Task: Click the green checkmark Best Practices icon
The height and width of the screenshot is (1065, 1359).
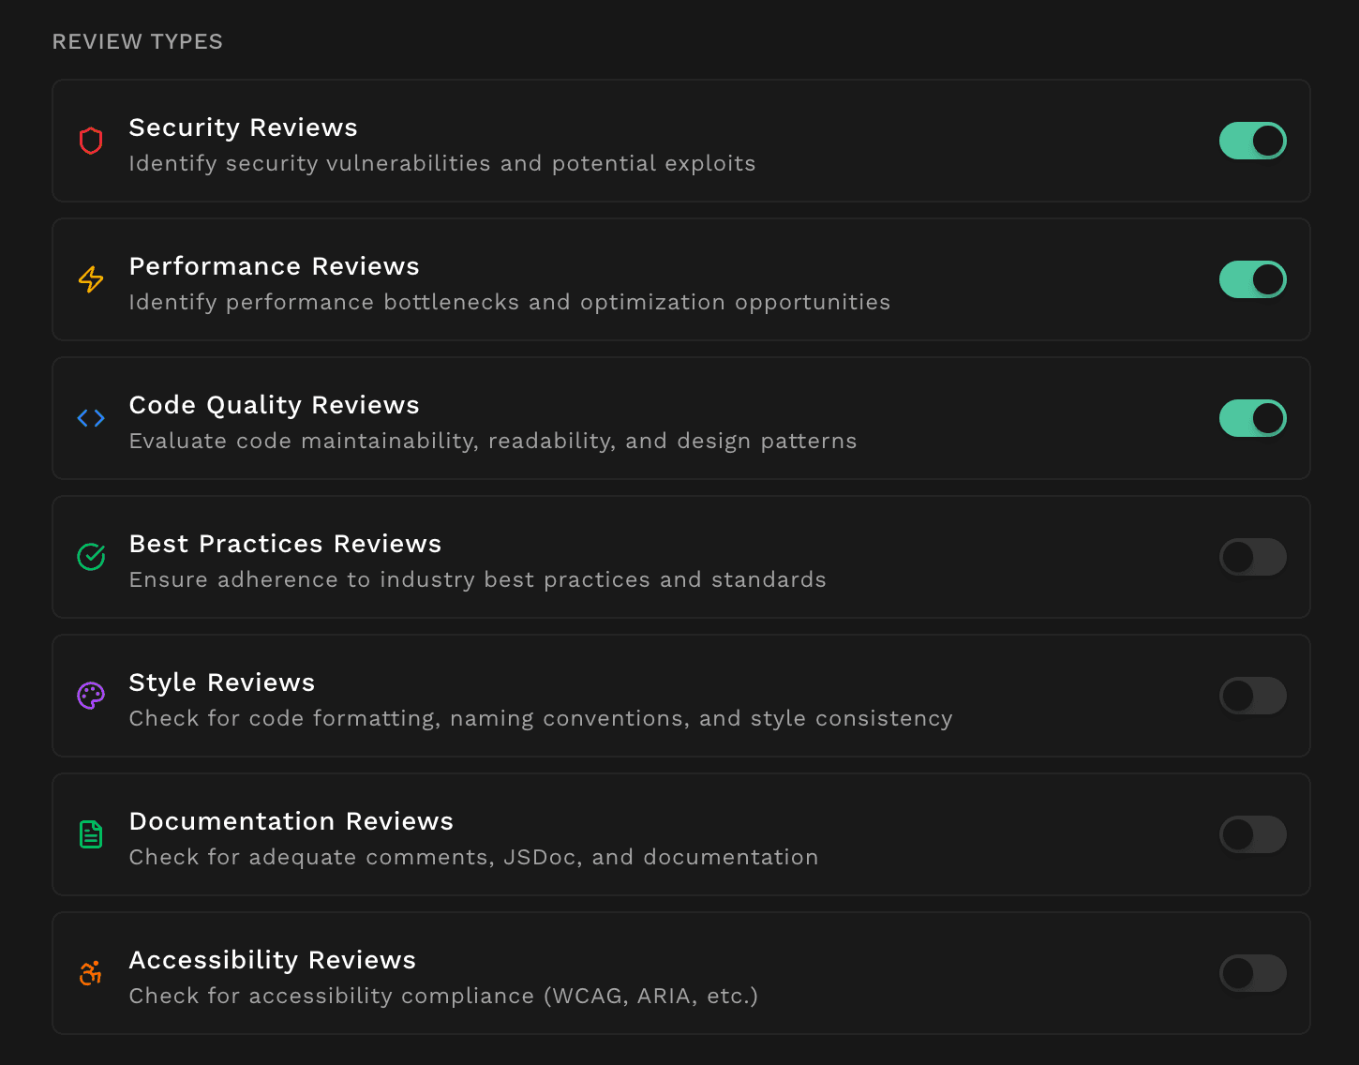Action: pyautogui.click(x=90, y=557)
